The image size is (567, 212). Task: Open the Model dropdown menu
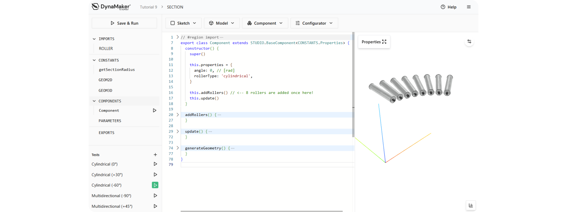tap(221, 23)
